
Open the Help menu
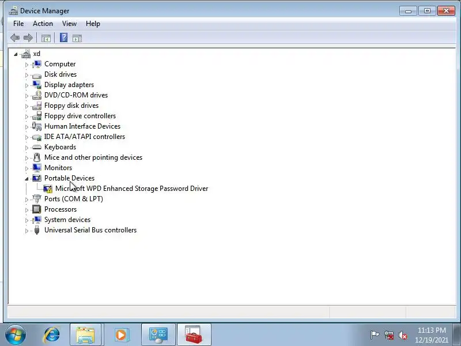click(93, 24)
